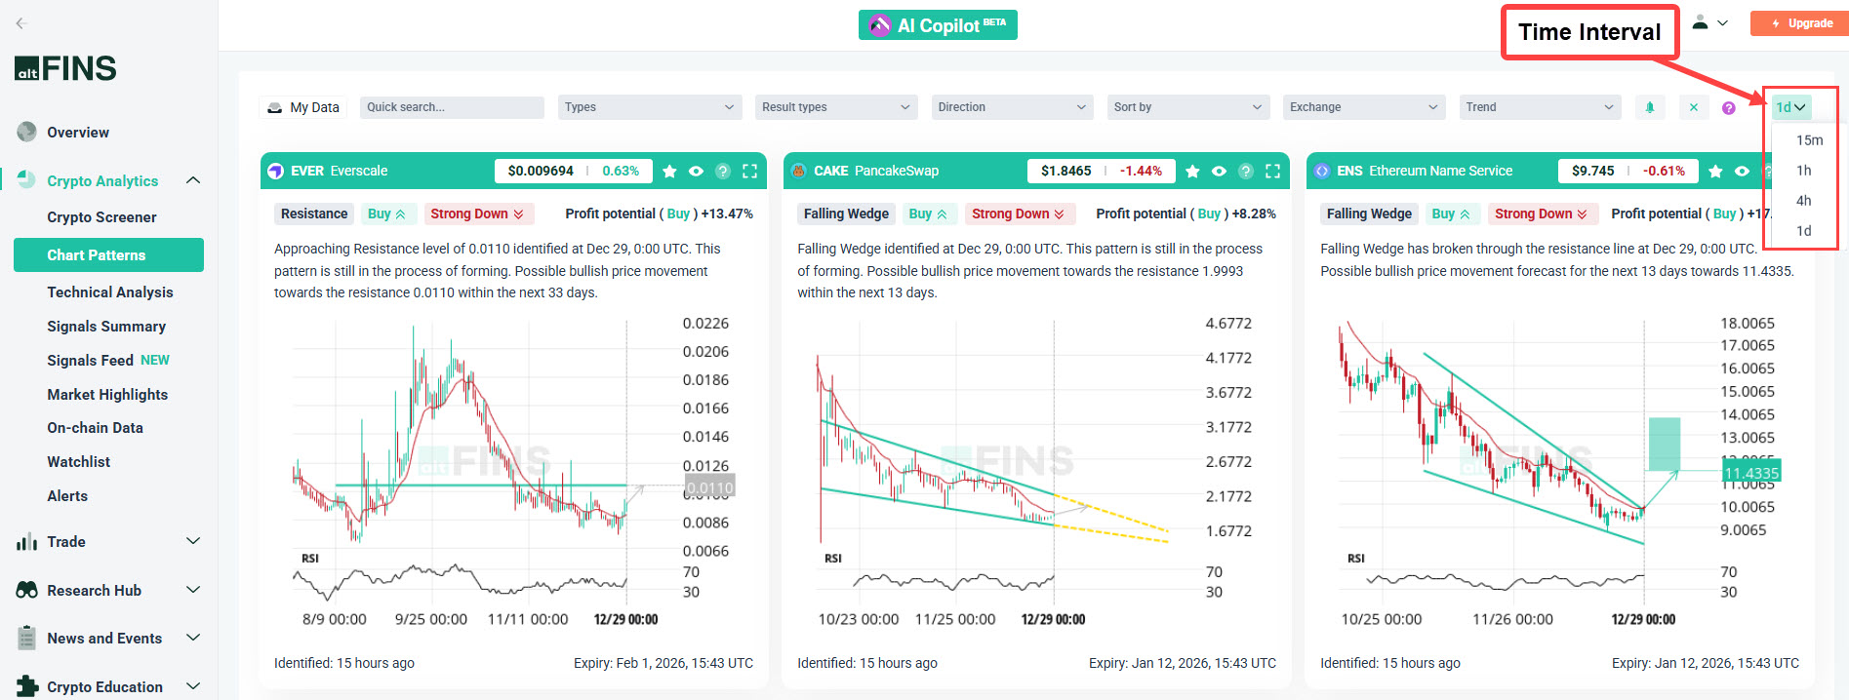Open Signals Summary in sidebar
1849x700 pixels.
pos(106,327)
